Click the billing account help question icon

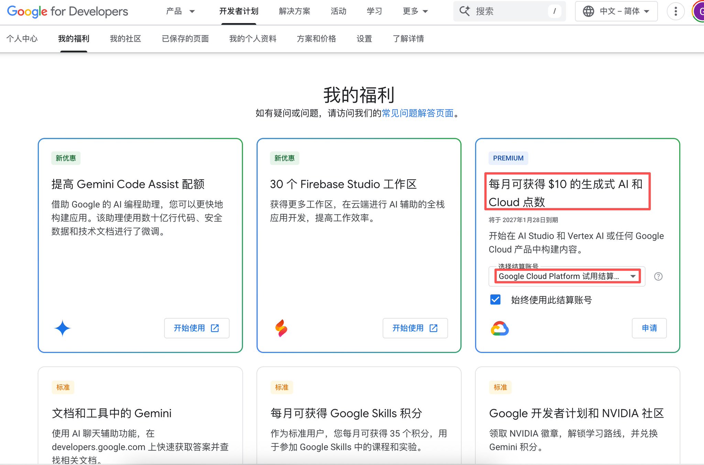(x=658, y=276)
